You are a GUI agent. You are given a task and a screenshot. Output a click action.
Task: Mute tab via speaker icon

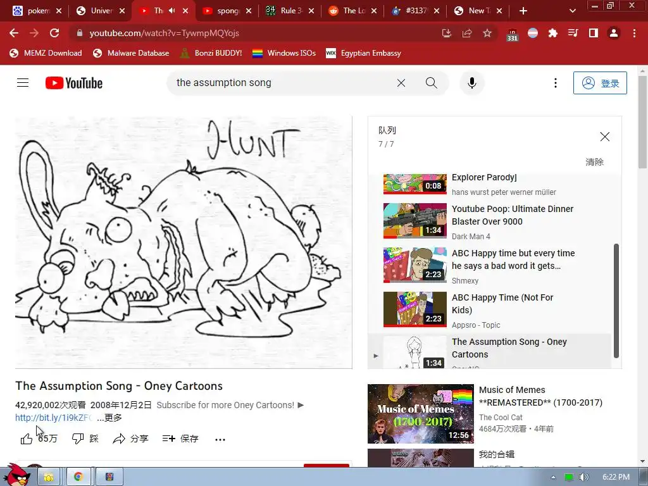[x=172, y=11]
